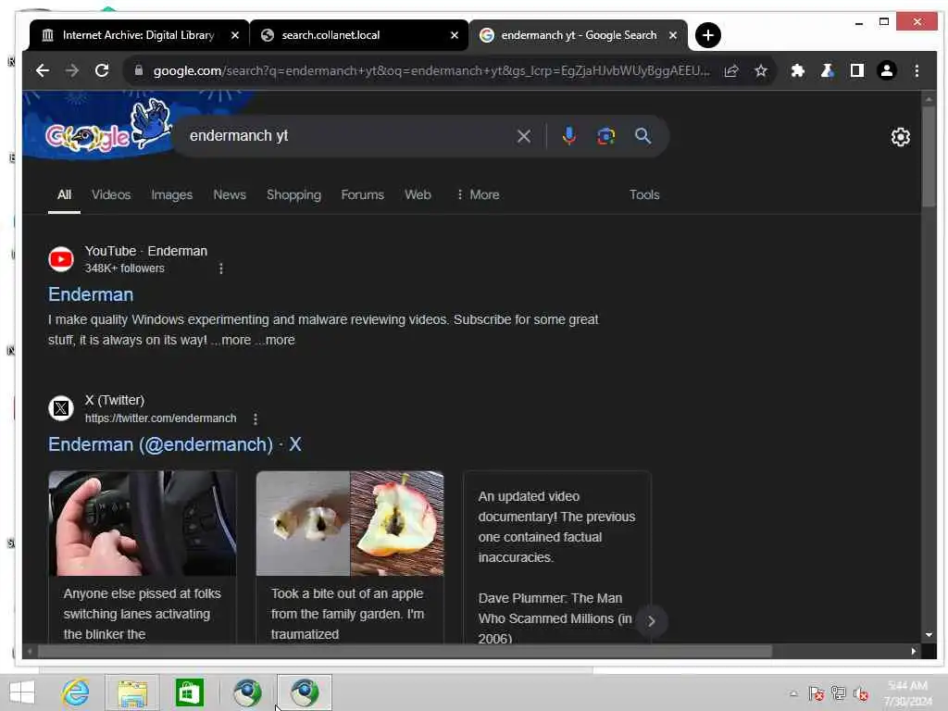Click the address bar URL

tap(431, 70)
